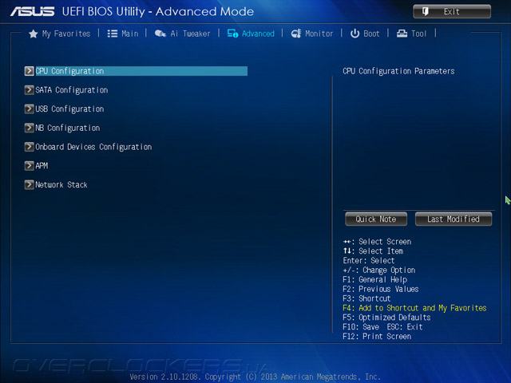Click the Version 2.10.1208 copyright line
511x383 pixels.
[x=255, y=377]
